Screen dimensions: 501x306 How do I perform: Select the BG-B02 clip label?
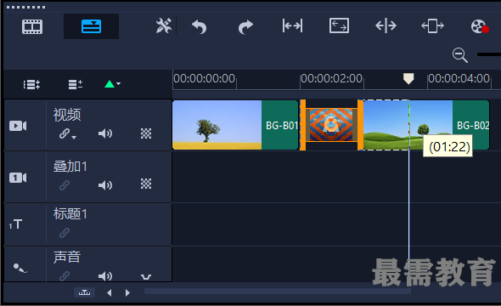pyautogui.click(x=473, y=126)
